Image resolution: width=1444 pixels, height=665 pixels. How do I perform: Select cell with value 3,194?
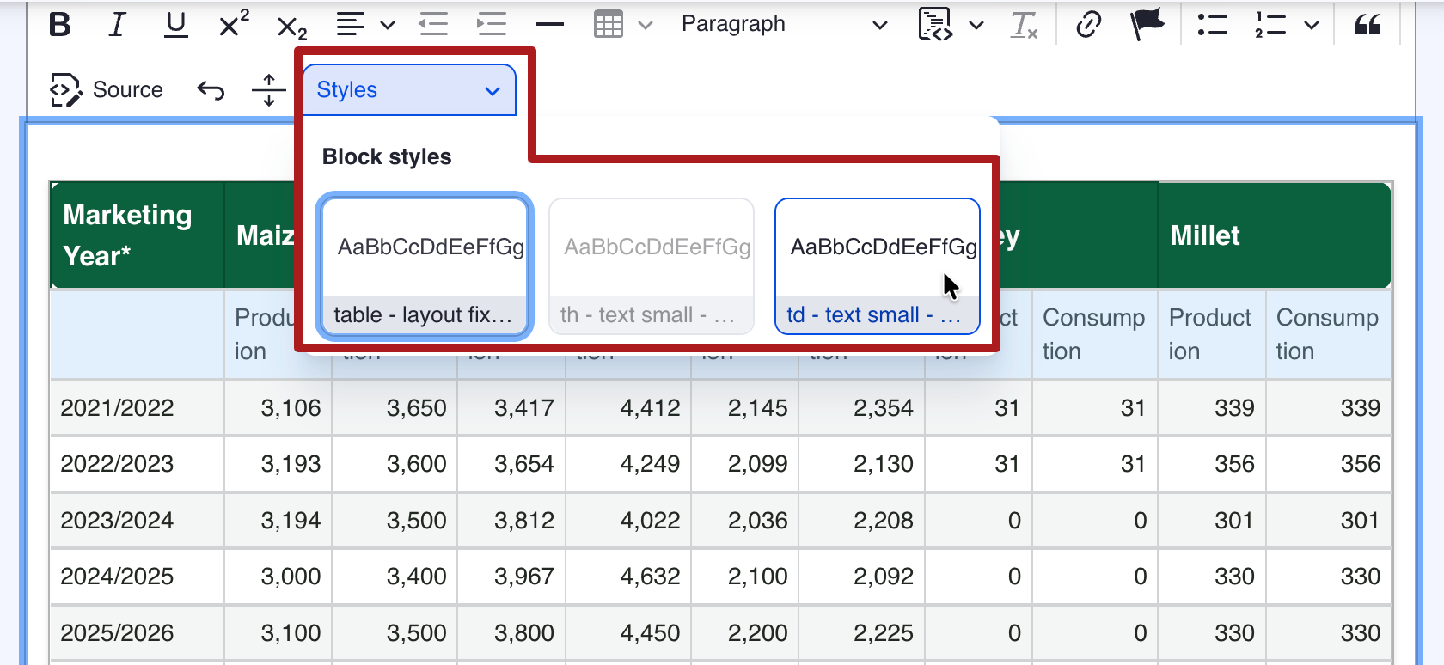[278, 521]
